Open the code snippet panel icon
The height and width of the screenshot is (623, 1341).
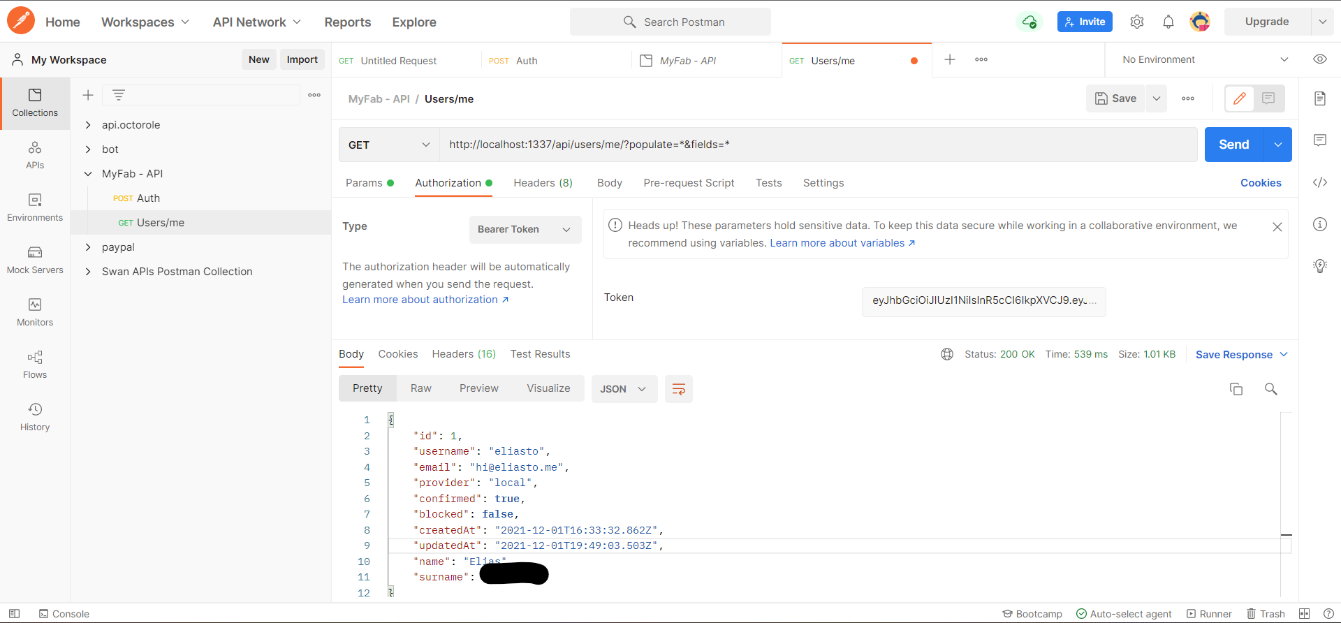point(1319,182)
